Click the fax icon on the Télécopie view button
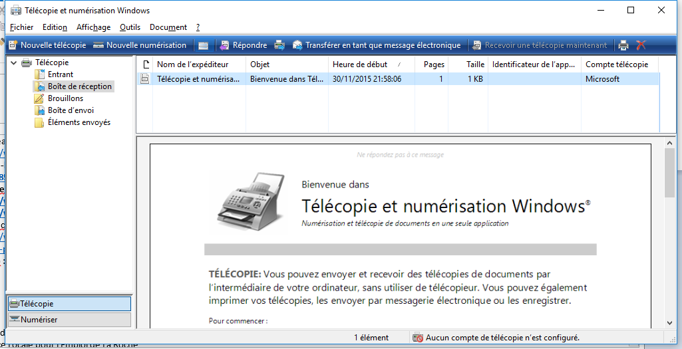The height and width of the screenshot is (349, 682). point(15,304)
